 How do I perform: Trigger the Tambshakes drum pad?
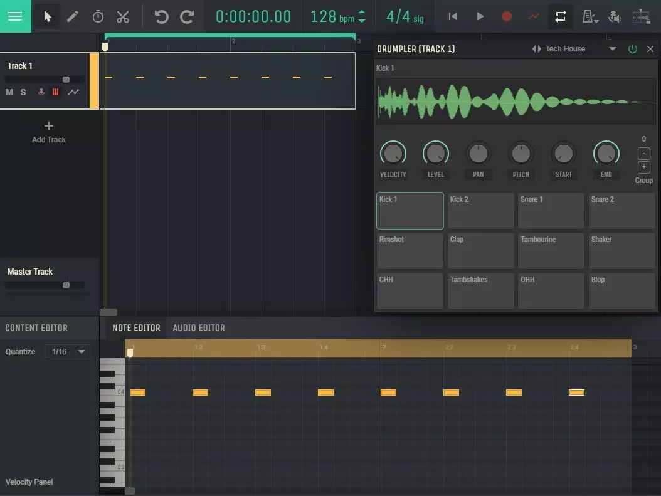[x=480, y=291]
